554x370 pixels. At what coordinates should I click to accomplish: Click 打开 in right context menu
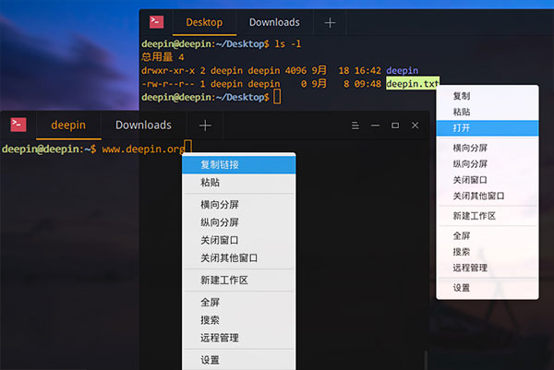[x=488, y=128]
